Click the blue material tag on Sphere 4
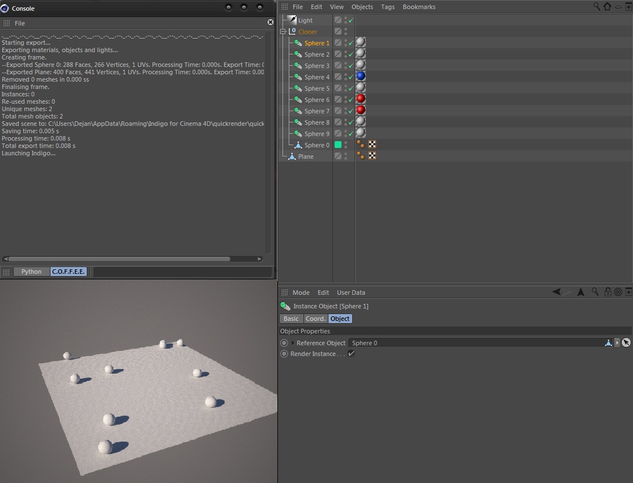 pyautogui.click(x=360, y=77)
